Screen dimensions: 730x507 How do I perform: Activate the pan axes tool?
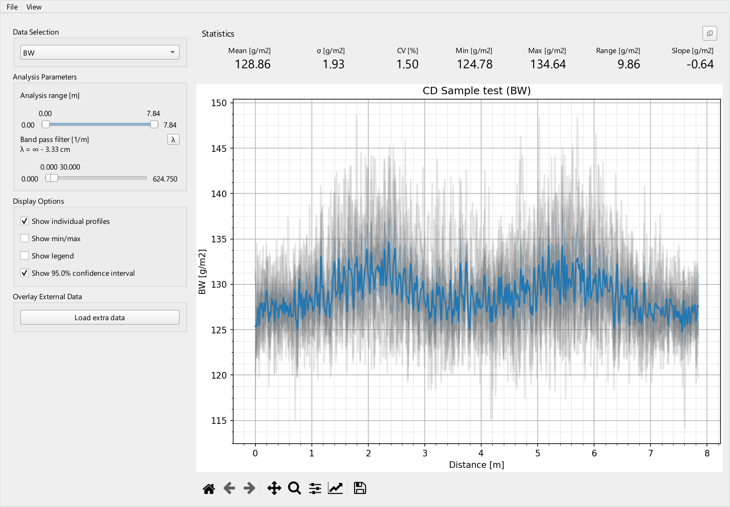(274, 488)
